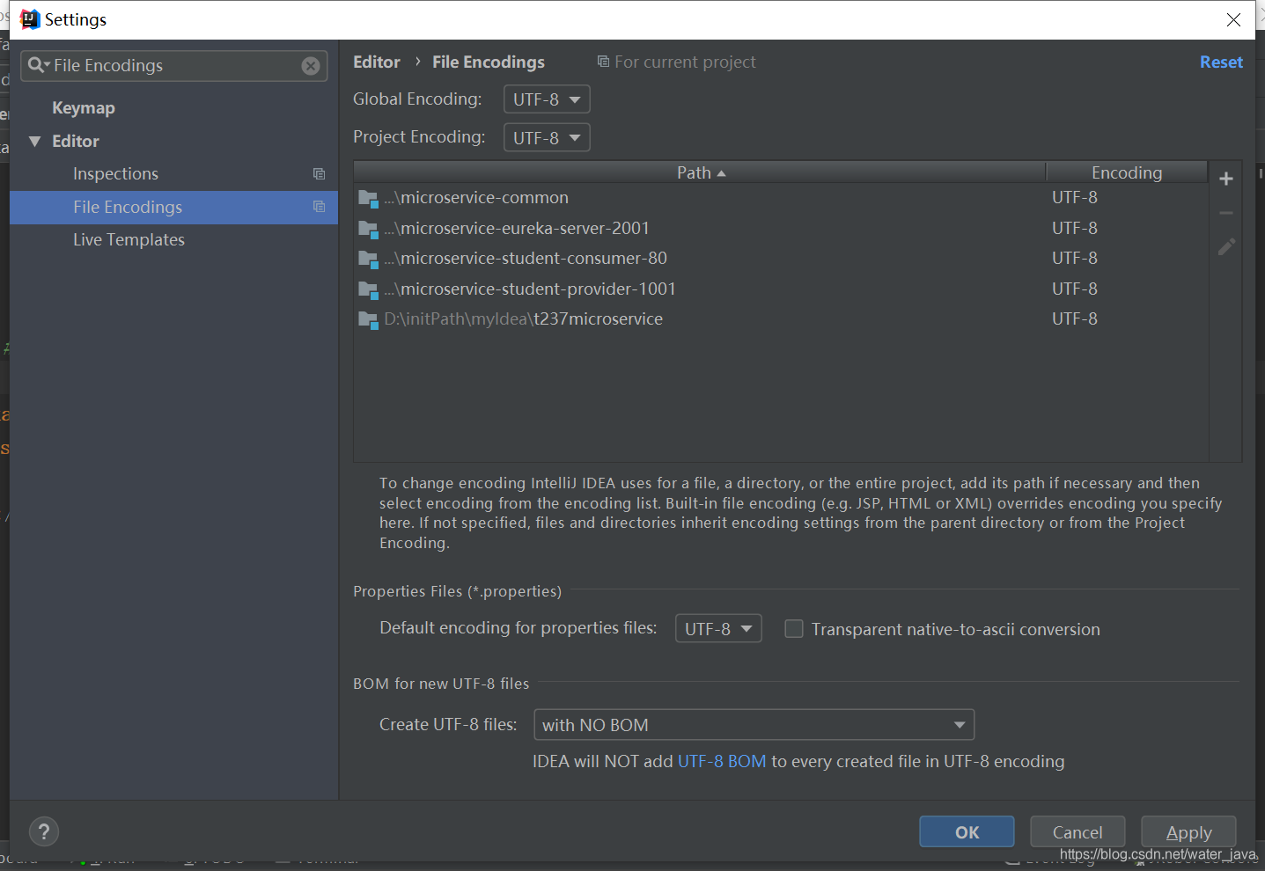Viewport: 1265px width, 871px height.
Task: Click the Inspections project-scope icon
Action: (320, 174)
